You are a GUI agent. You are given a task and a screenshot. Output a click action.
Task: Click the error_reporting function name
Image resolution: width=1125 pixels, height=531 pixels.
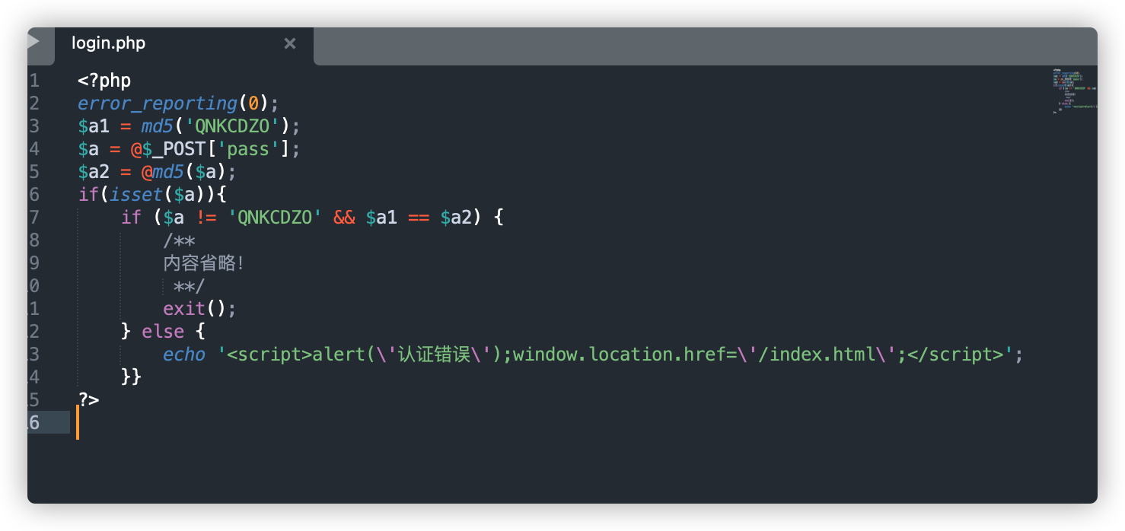tap(158, 103)
